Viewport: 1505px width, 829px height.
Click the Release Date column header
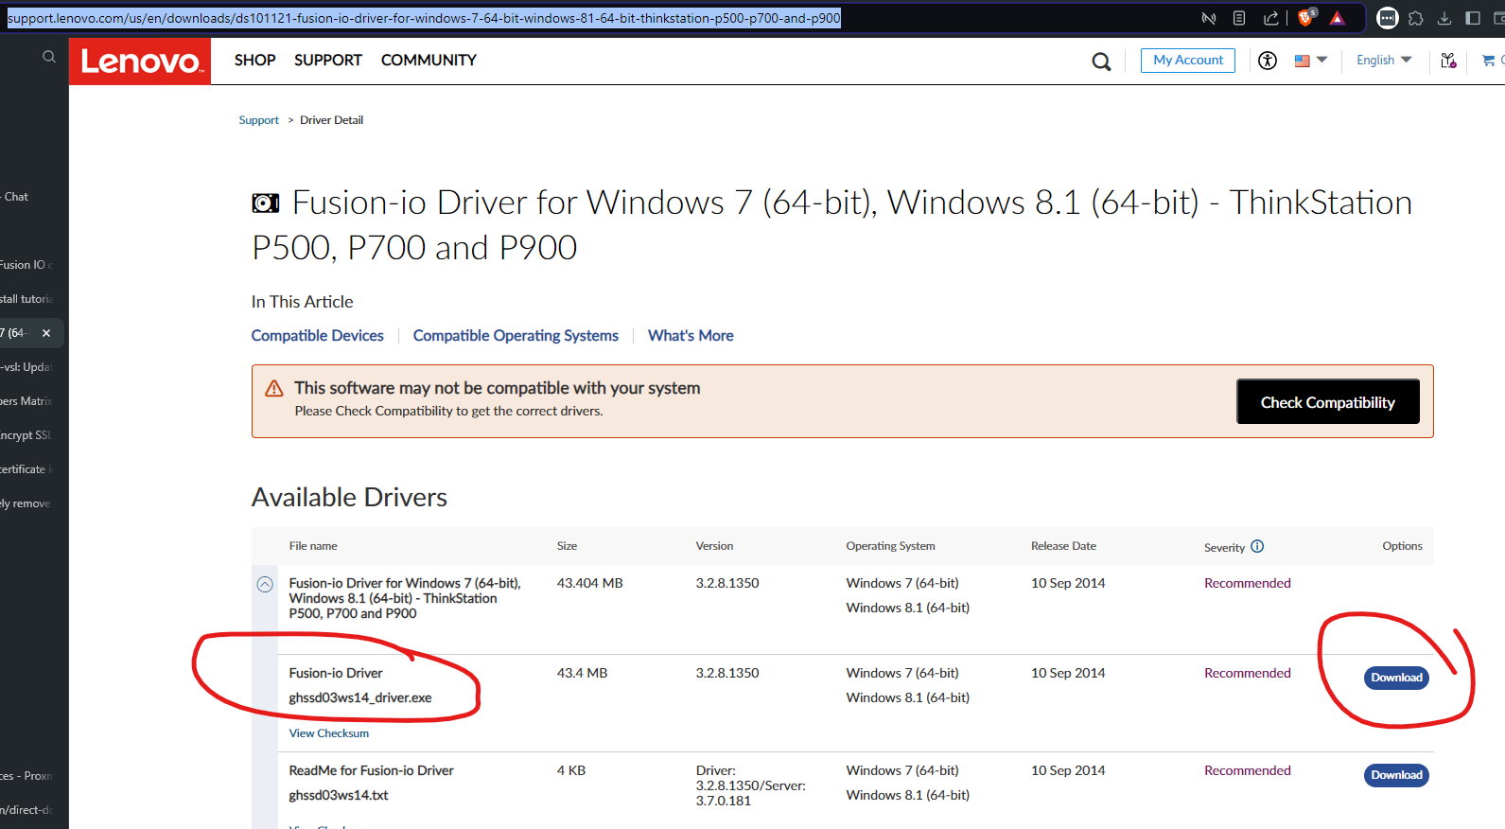(x=1063, y=546)
